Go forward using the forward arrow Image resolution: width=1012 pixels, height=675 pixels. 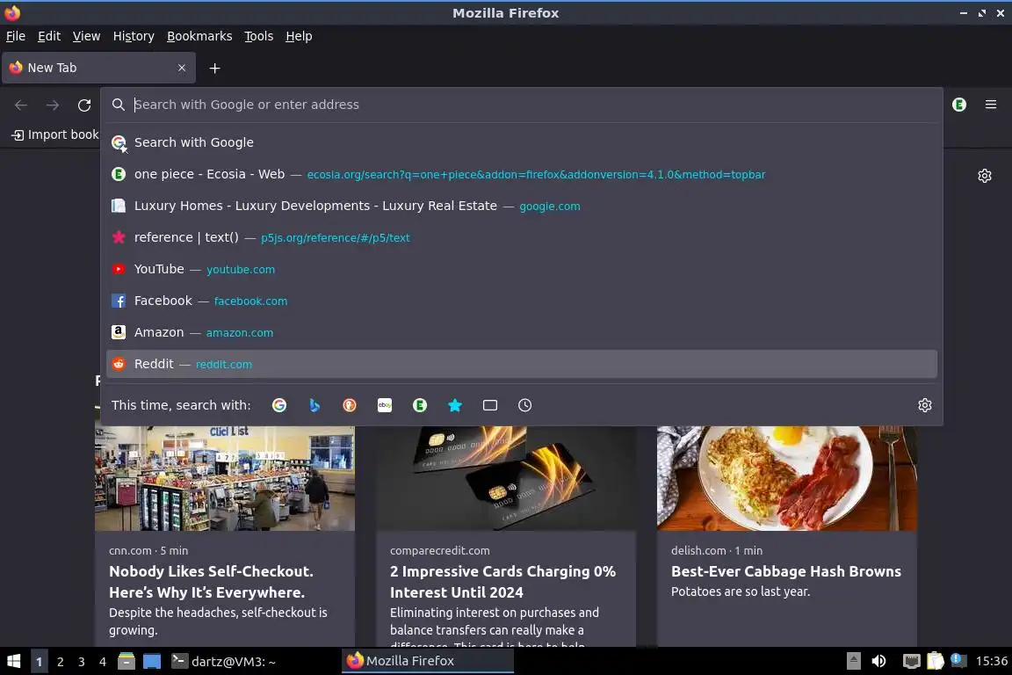[x=53, y=105]
